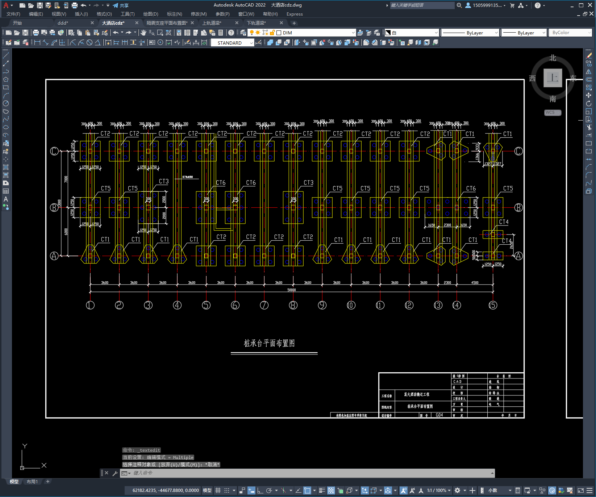Click the black-white color swatch beside 白

pos(388,33)
